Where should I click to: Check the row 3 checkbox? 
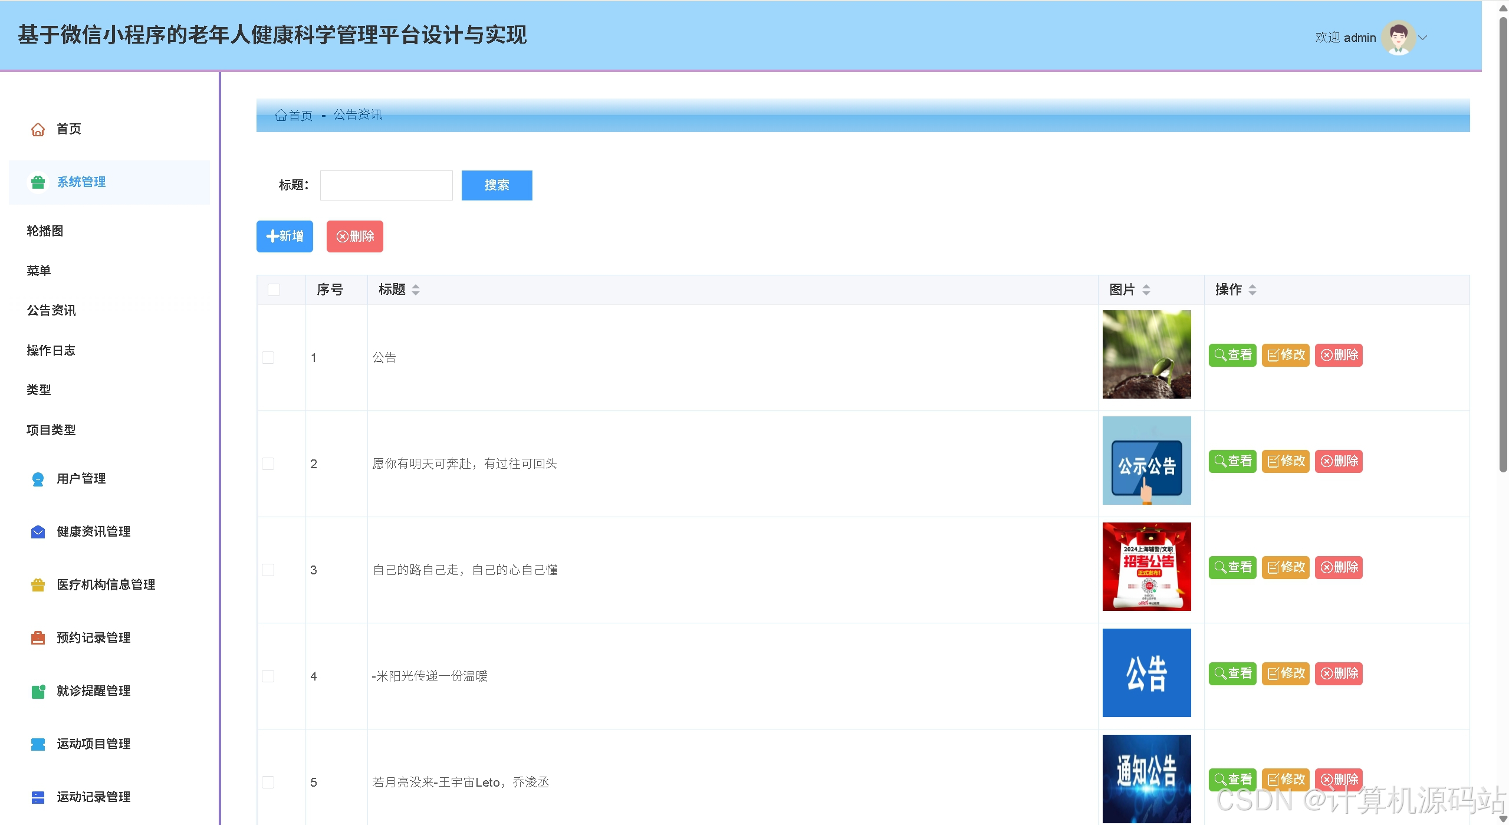click(268, 570)
